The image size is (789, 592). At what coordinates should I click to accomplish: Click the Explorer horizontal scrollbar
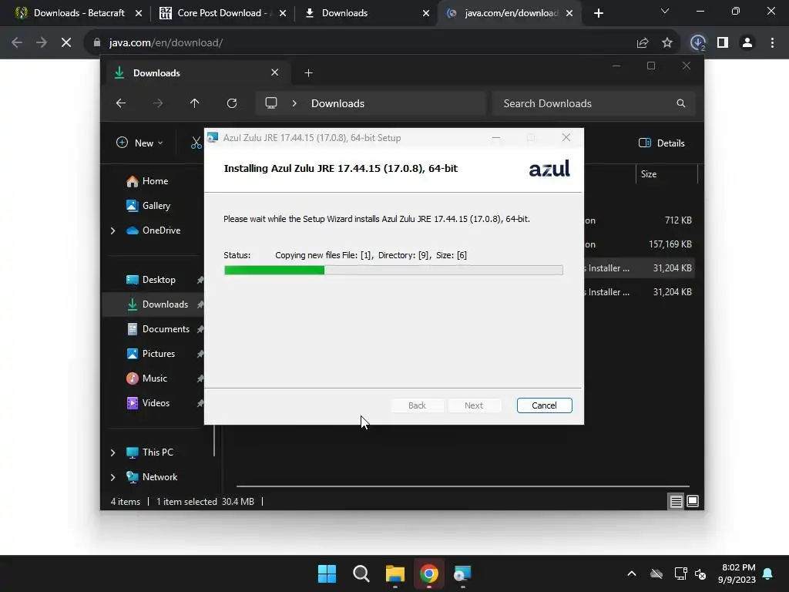pyautogui.click(x=463, y=486)
